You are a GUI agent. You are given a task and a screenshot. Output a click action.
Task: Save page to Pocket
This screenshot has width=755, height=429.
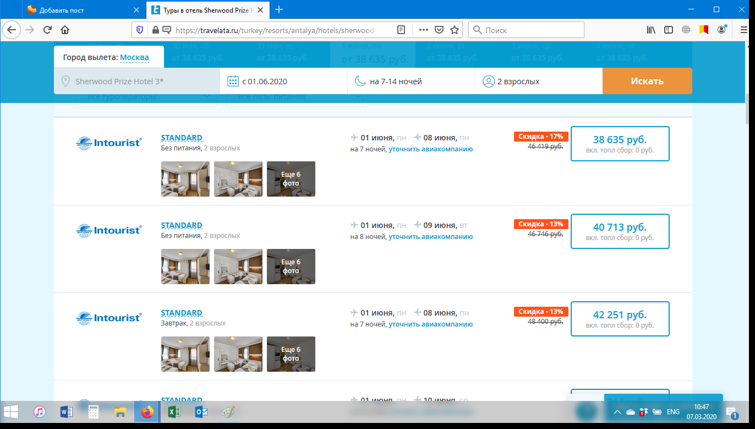[439, 30]
